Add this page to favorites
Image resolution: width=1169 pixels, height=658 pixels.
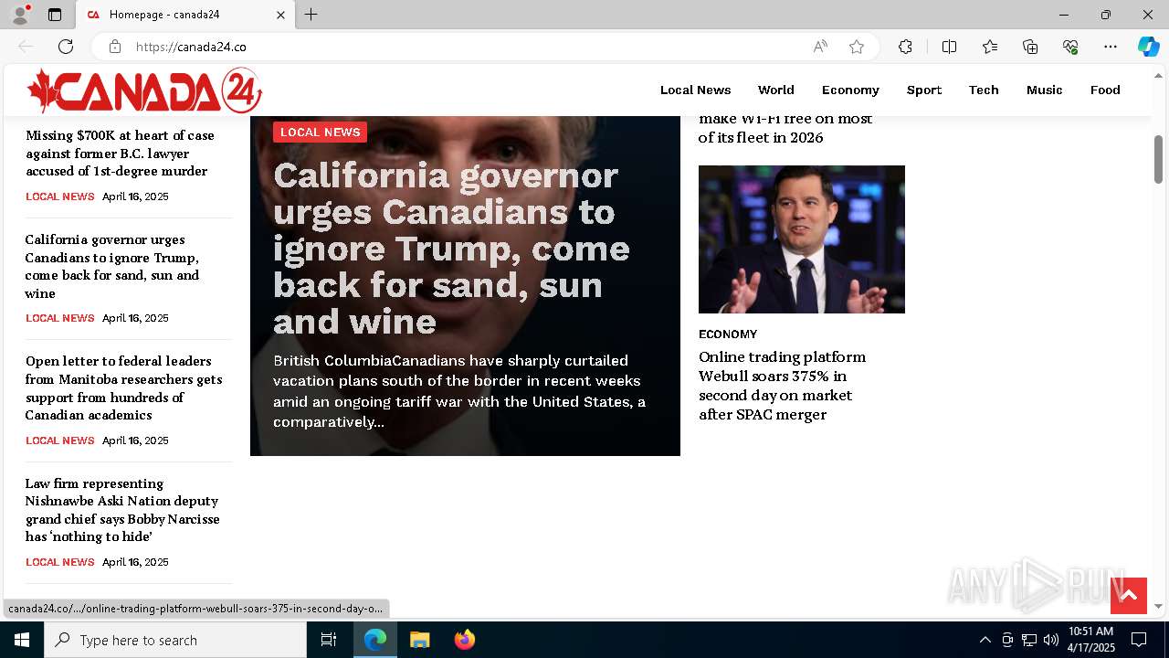coord(857,47)
